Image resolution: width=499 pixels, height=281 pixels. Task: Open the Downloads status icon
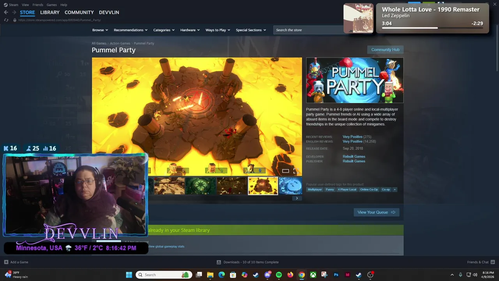[219, 262]
